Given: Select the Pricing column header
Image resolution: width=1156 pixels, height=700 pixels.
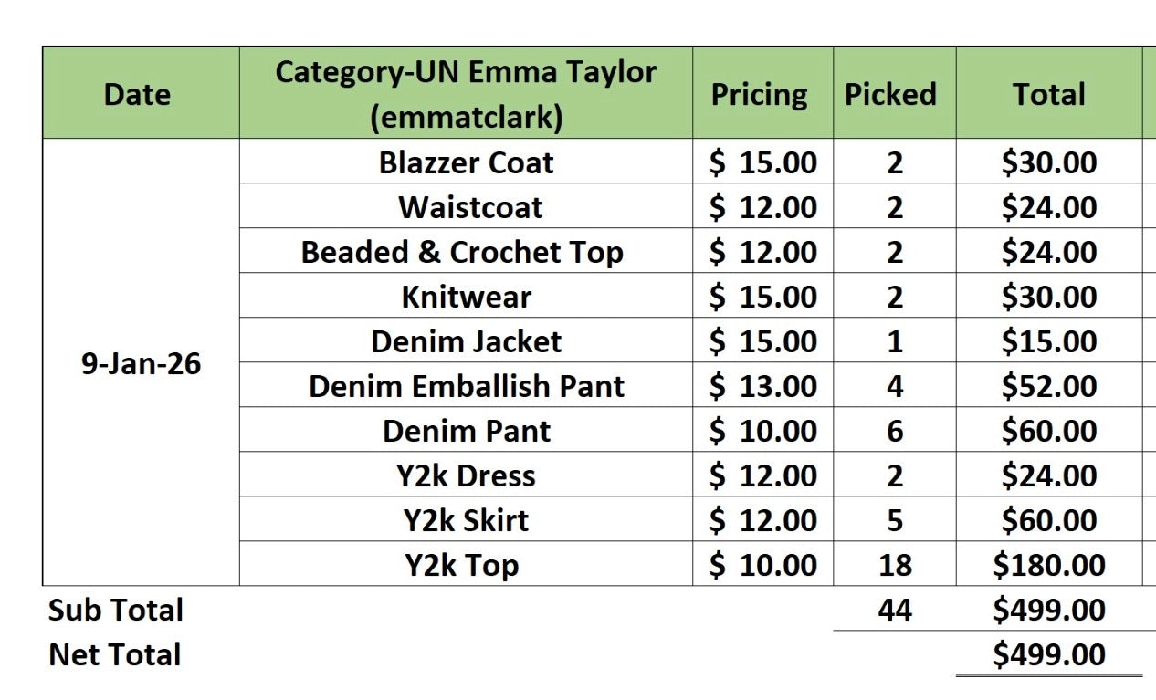Looking at the screenshot, I should (x=762, y=93).
